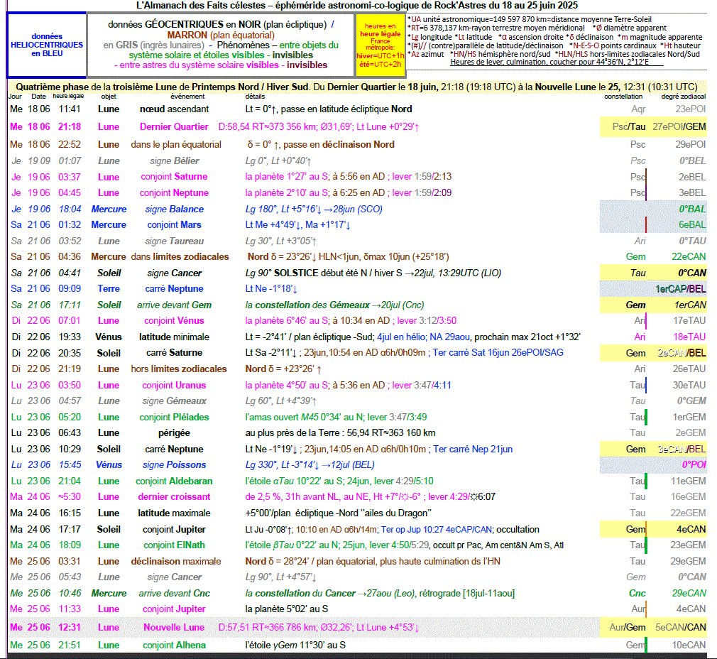Click the magenta '0°POI' zodiac degree cell
This screenshot has height=659, width=717.
point(694,465)
